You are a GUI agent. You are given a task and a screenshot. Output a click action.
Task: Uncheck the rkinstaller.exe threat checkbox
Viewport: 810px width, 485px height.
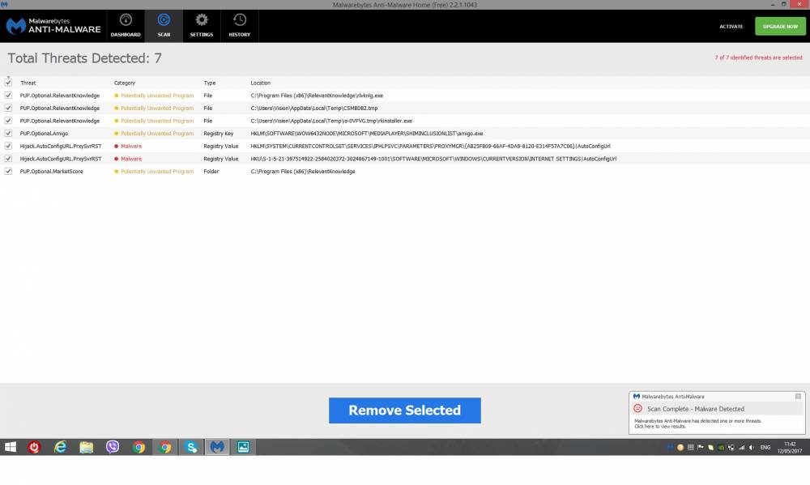point(8,121)
